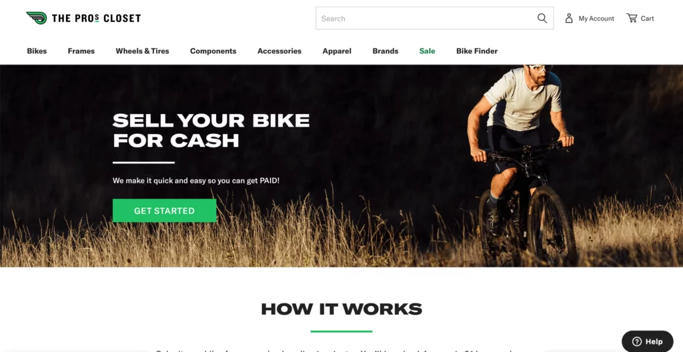
Task: Launch the Bike Finder
Action: [477, 51]
